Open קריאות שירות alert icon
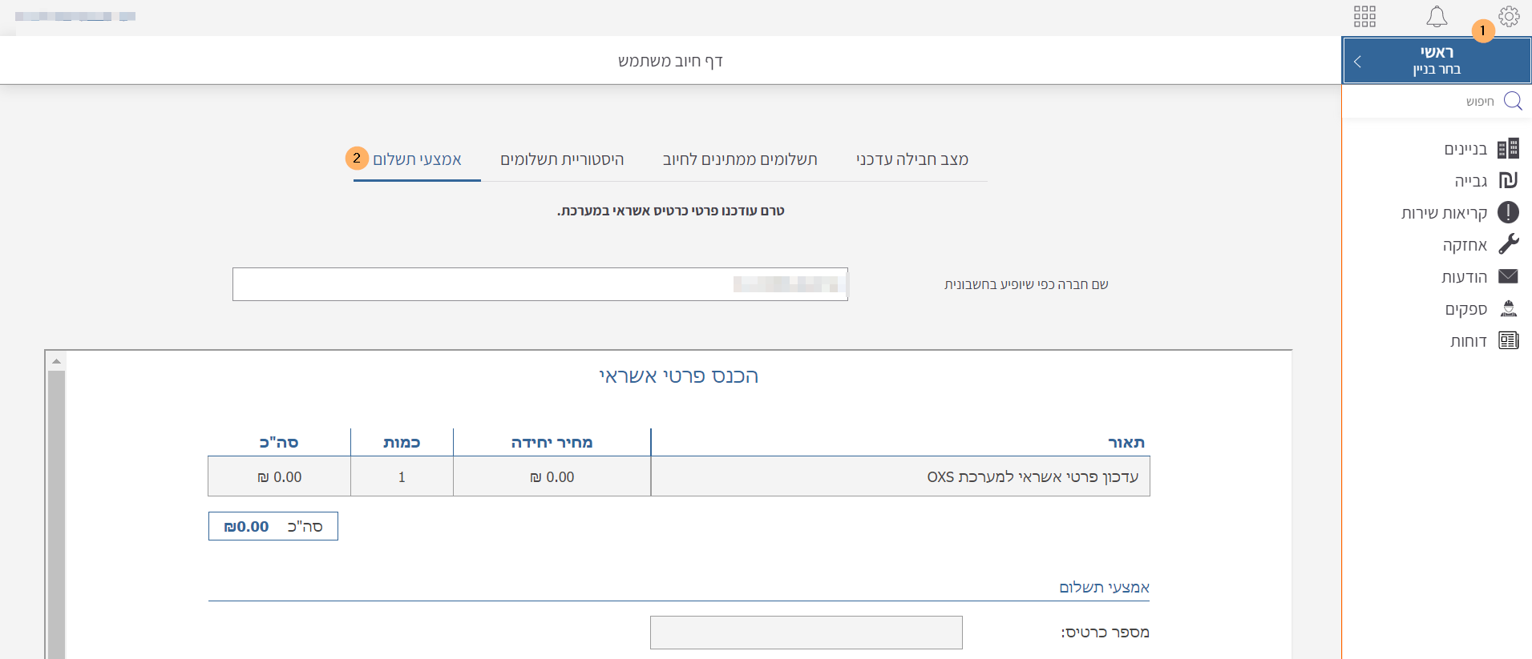 (1508, 212)
